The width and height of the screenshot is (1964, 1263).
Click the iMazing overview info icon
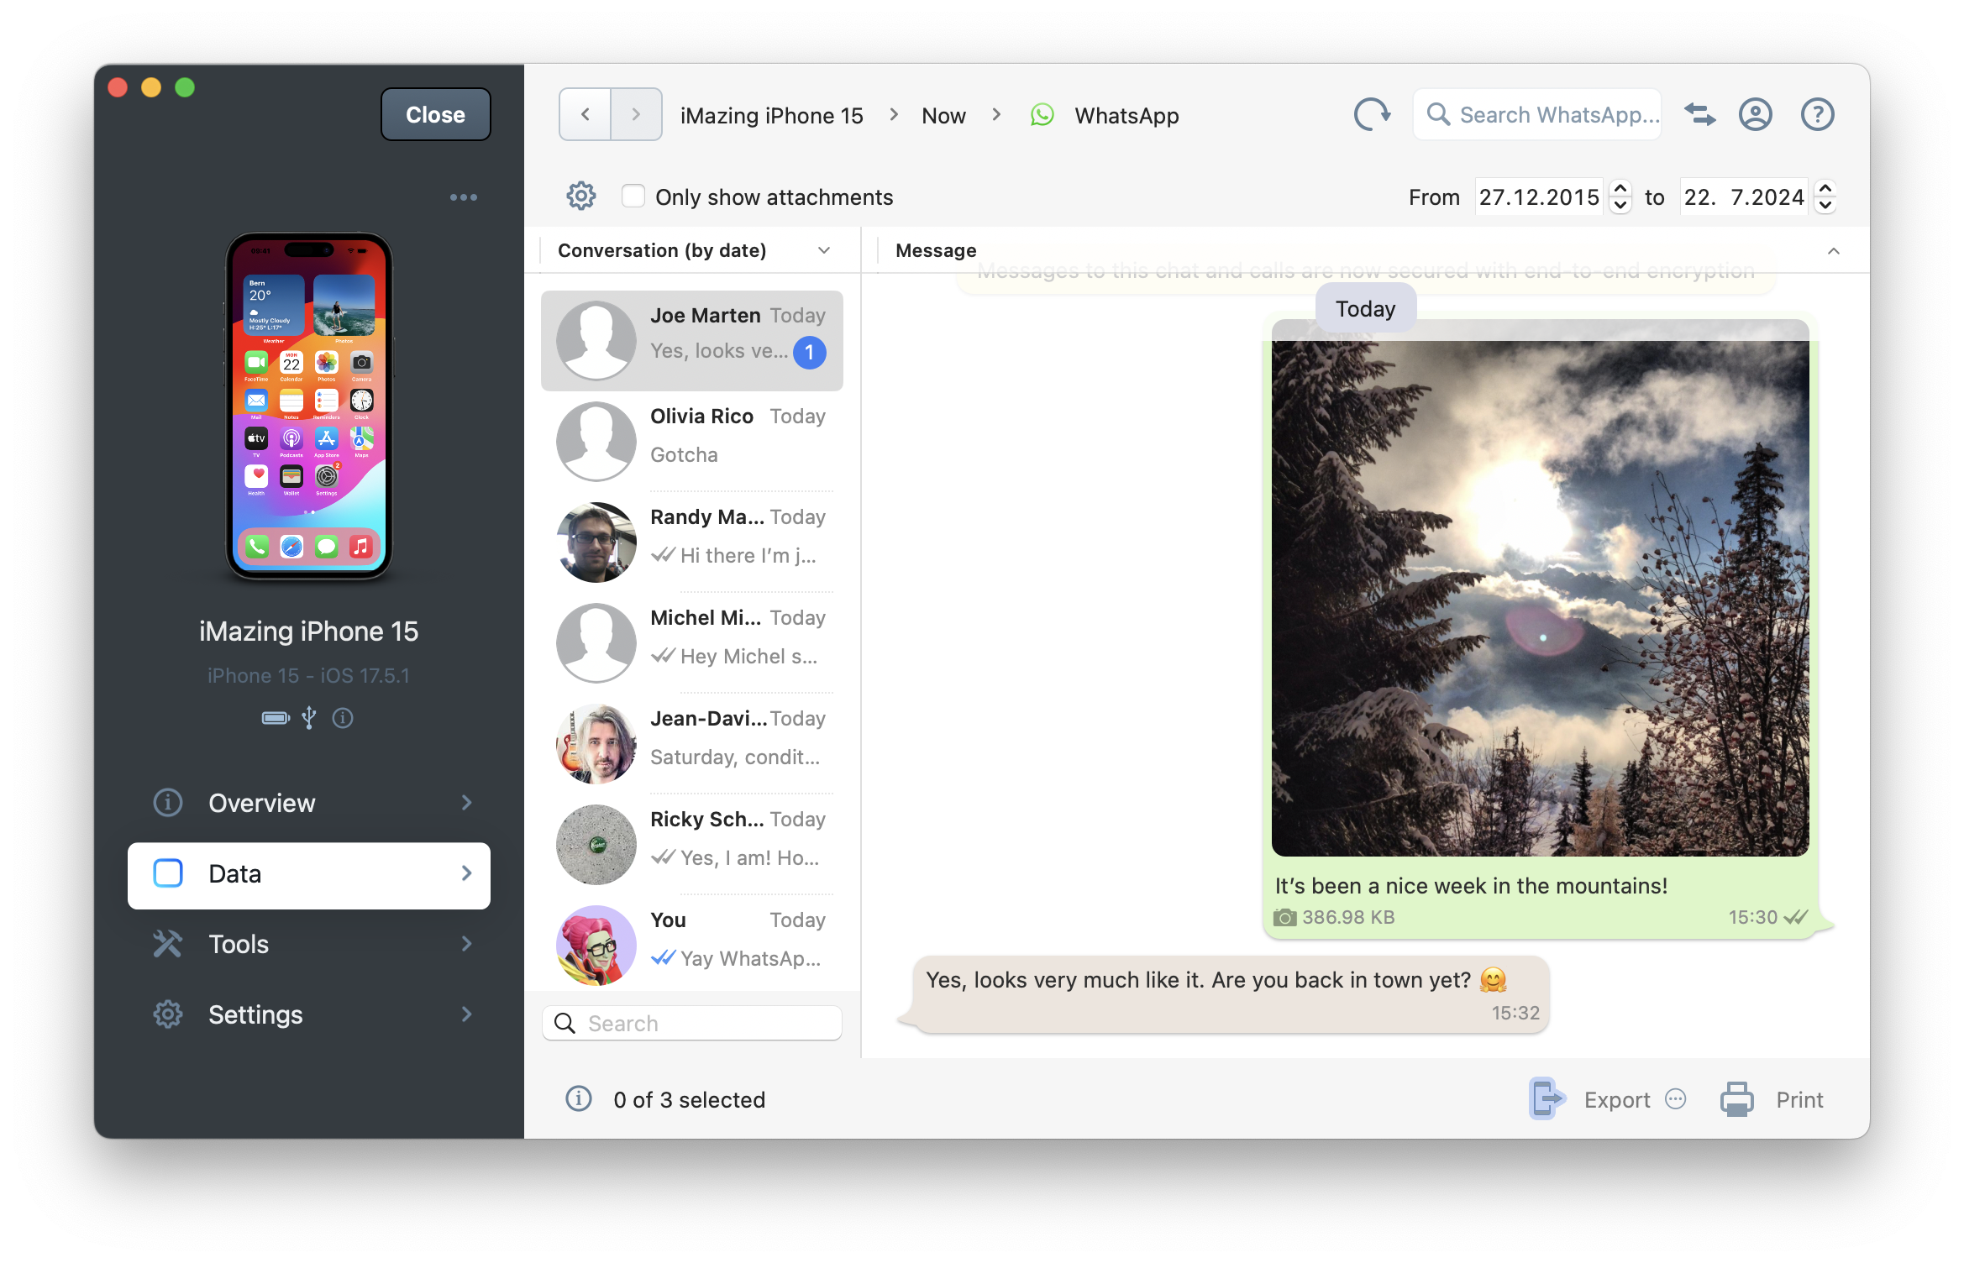pyautogui.click(x=166, y=803)
